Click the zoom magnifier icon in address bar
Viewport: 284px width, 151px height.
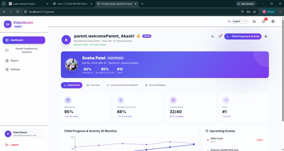242,12
